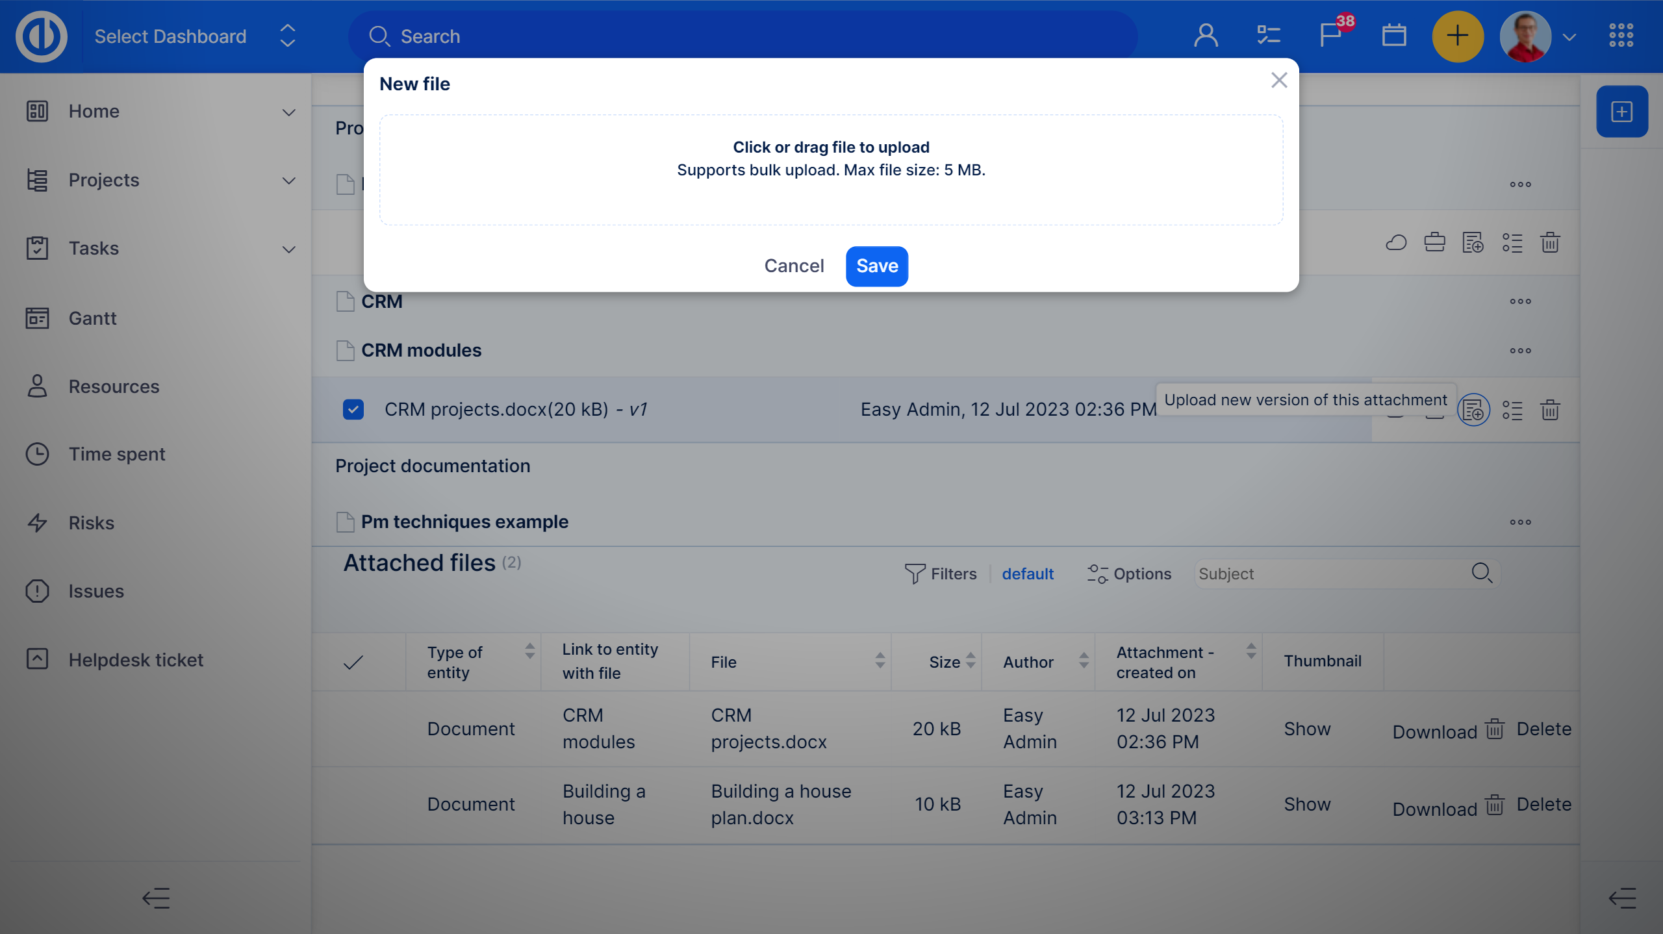The width and height of the screenshot is (1663, 934).
Task: Click select-all checkmark in table header
Action: (353, 663)
